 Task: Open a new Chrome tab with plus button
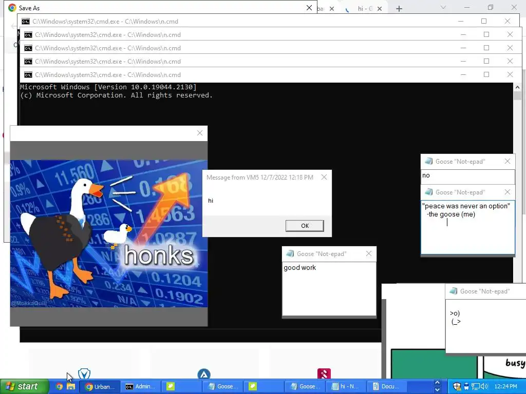399,9
